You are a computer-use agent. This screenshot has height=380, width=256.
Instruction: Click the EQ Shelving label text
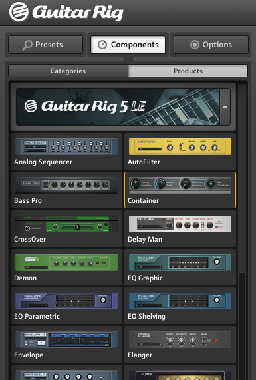pyautogui.click(x=146, y=316)
